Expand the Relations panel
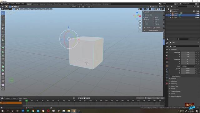Image resolution: width=200 pixels, height=113 pixels. tap(170, 79)
